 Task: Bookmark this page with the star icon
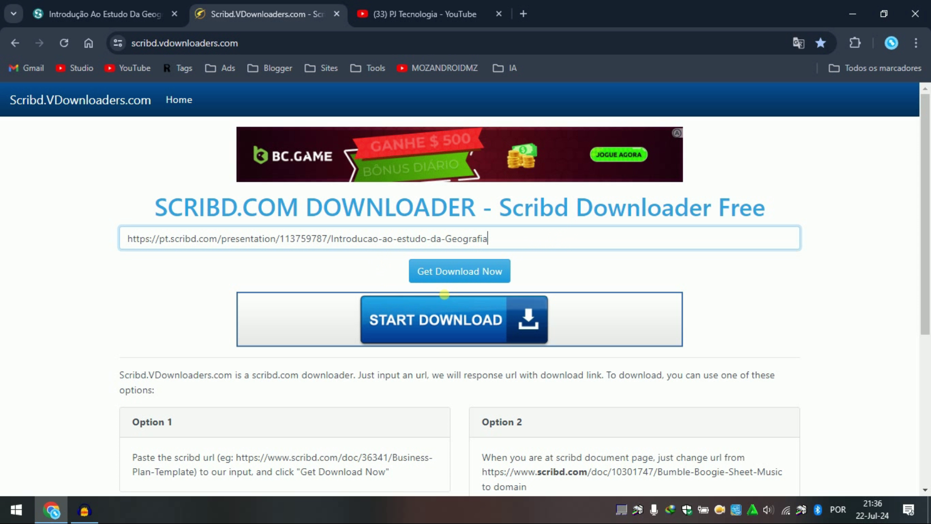(x=820, y=43)
